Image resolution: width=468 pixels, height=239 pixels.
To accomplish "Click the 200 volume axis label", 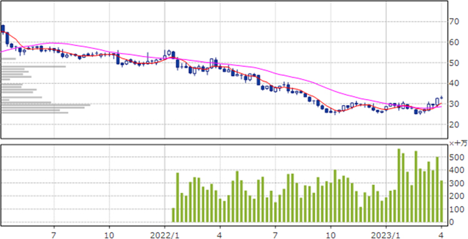I will pos(456,196).
